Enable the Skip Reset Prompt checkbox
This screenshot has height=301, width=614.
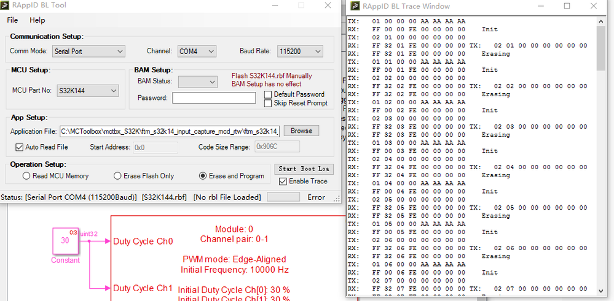click(x=268, y=103)
